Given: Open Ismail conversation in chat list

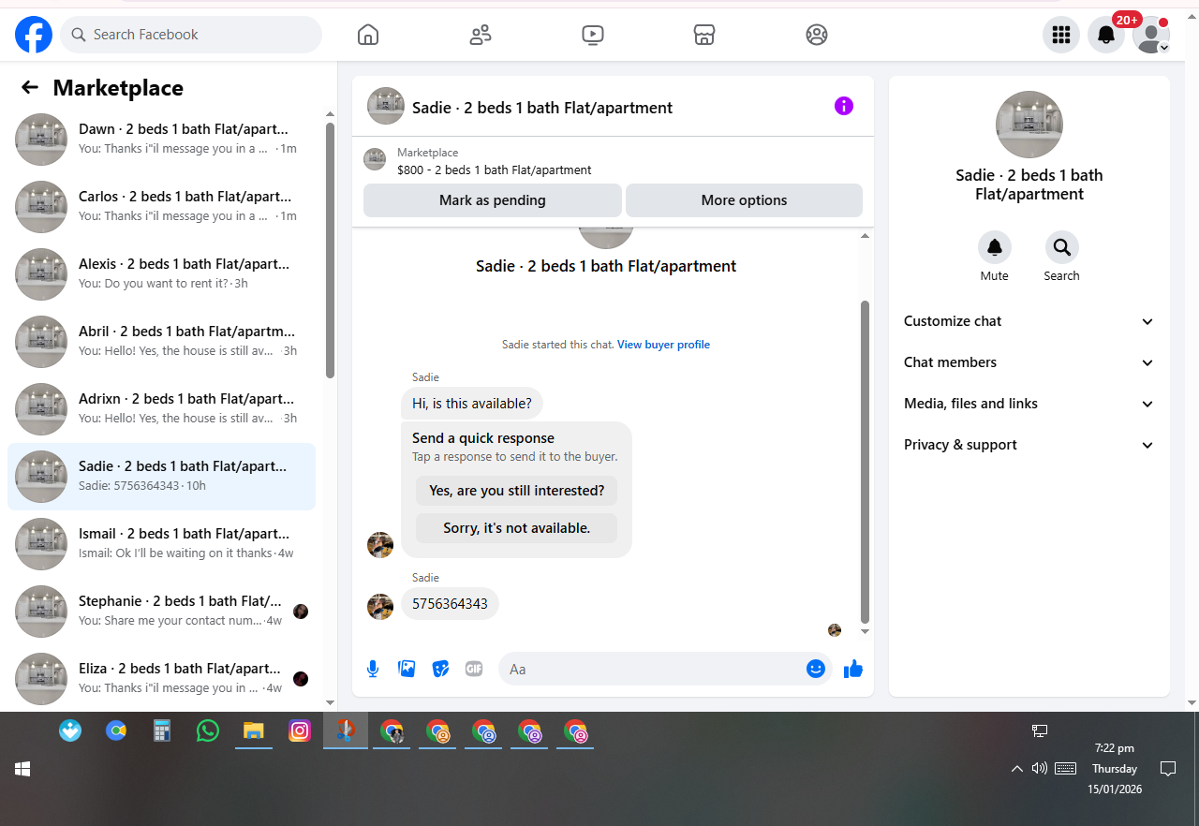Looking at the screenshot, I should pos(162,544).
